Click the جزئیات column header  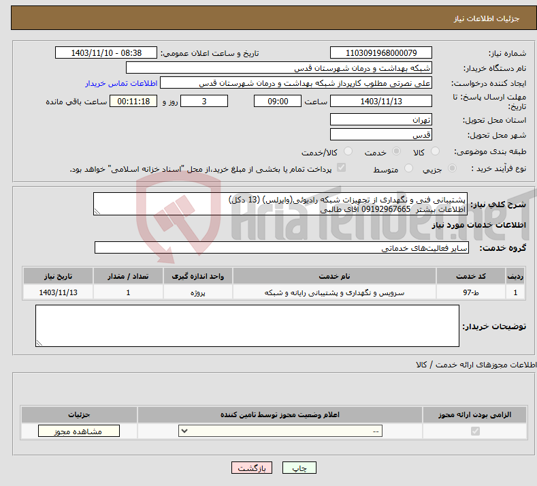79,414
